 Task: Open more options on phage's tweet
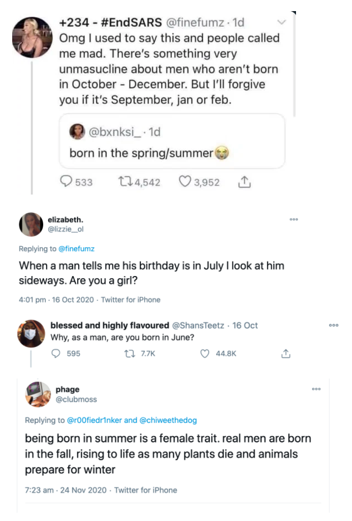click(x=316, y=389)
